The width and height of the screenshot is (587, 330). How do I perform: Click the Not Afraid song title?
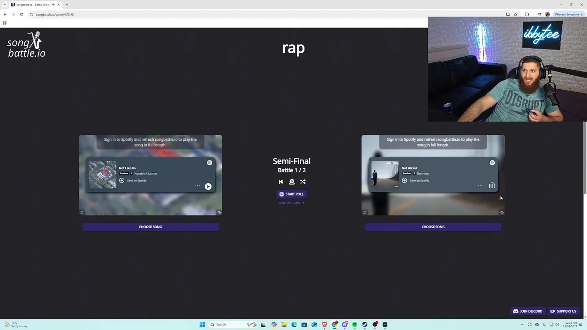(x=410, y=168)
